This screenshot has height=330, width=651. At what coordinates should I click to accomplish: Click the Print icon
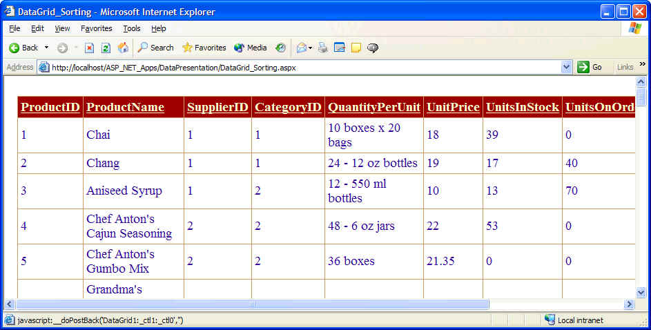point(323,48)
